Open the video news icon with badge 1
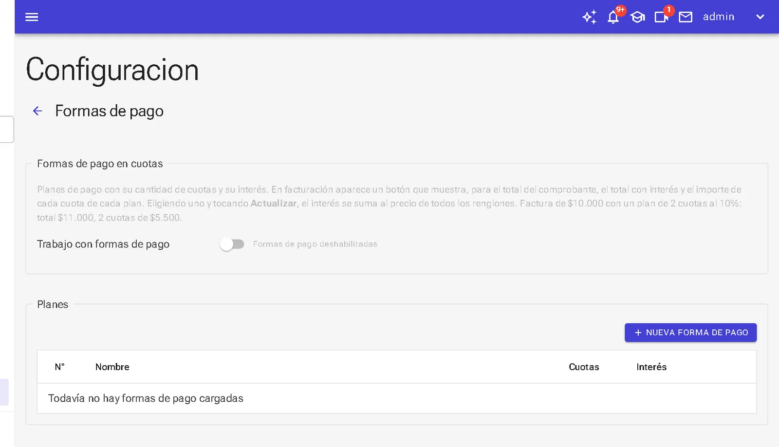 click(x=661, y=18)
